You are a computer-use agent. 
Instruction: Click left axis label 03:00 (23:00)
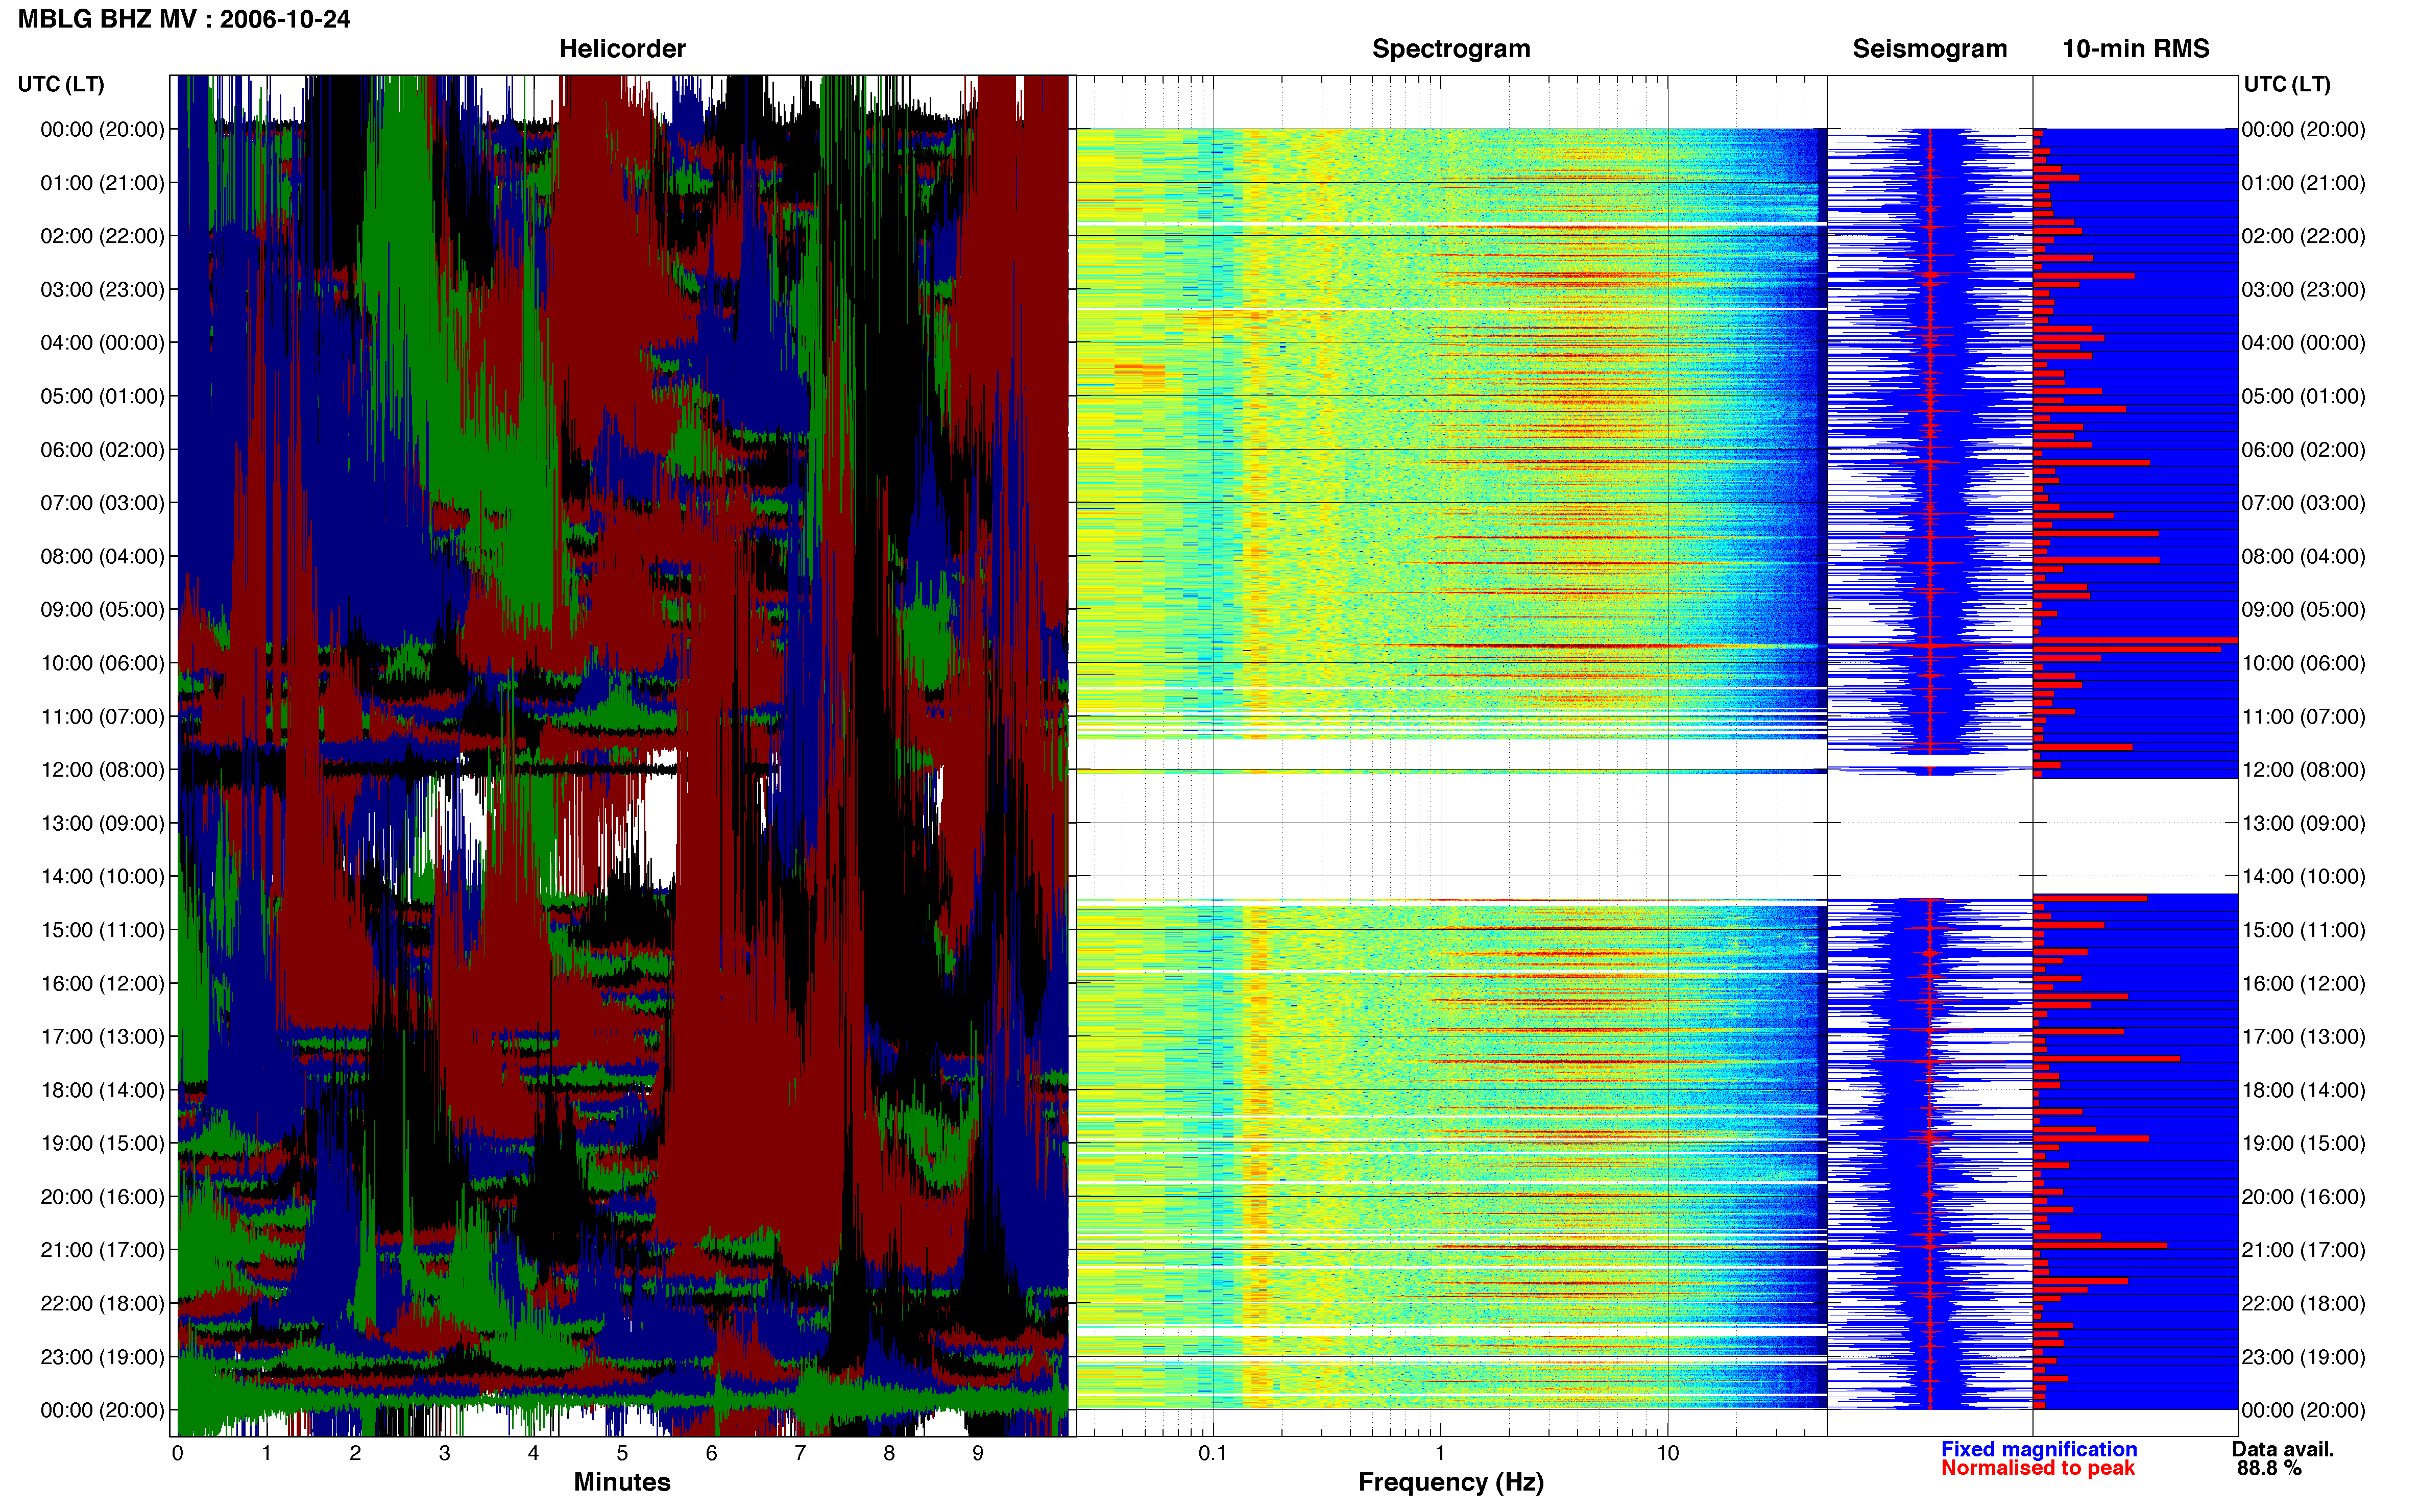(102, 290)
